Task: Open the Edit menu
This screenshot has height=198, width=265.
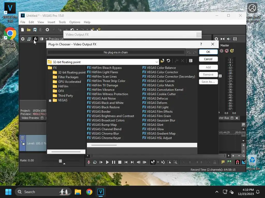Action: click(31, 22)
